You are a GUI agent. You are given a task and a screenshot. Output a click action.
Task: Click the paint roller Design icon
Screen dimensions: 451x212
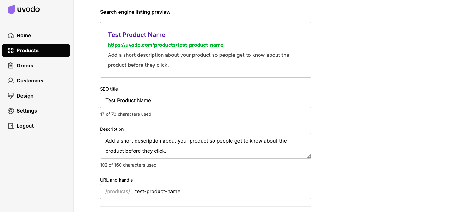click(x=11, y=96)
